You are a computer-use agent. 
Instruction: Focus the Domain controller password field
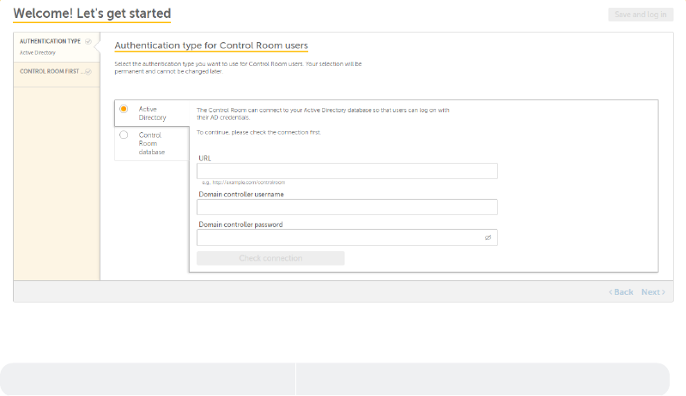click(338, 237)
